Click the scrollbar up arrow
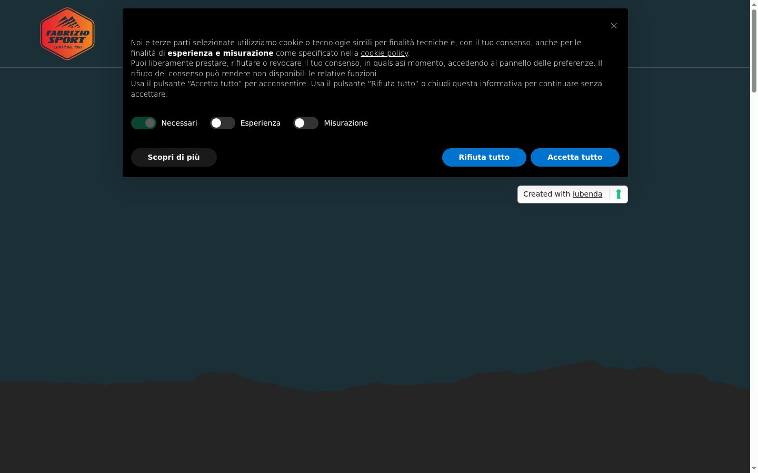 (x=754, y=4)
